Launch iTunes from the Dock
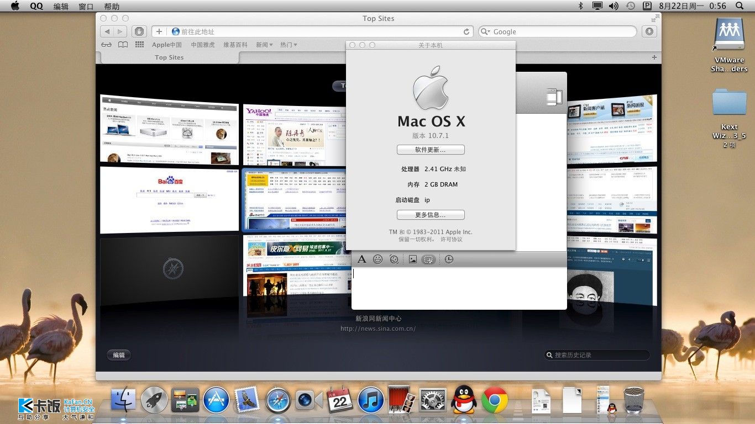The width and height of the screenshot is (755, 424). [371, 400]
